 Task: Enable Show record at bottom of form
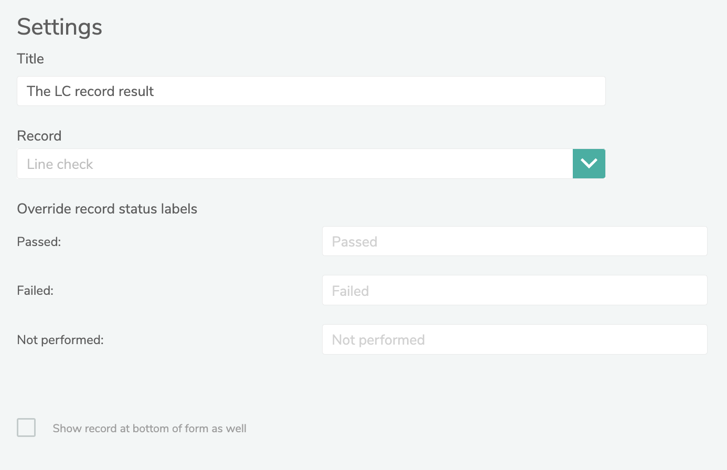click(26, 428)
